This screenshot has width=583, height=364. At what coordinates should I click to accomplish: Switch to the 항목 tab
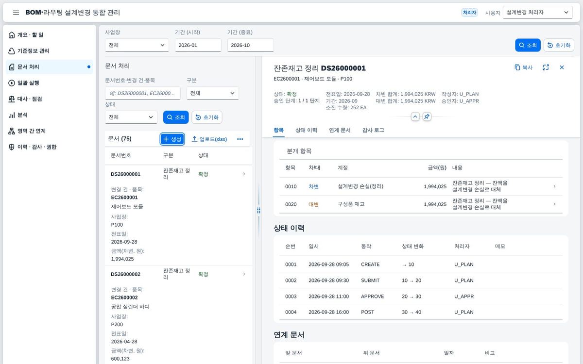click(279, 130)
